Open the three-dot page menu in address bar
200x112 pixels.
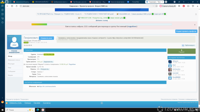click(153, 6)
